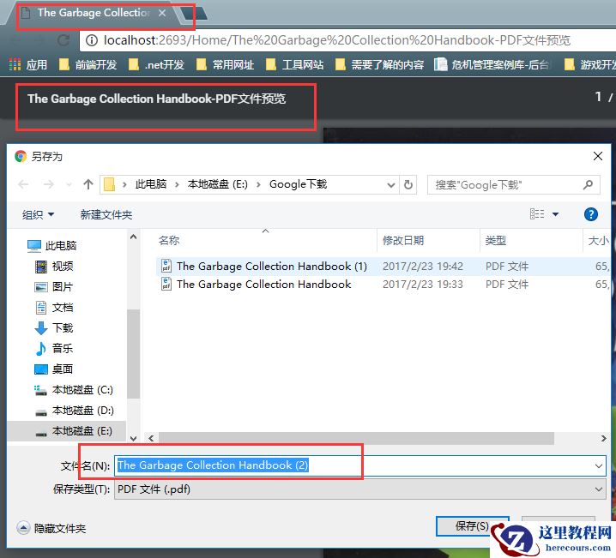Click the 2017/2/23 19:33 date cell
The image size is (616, 558).
click(x=423, y=284)
